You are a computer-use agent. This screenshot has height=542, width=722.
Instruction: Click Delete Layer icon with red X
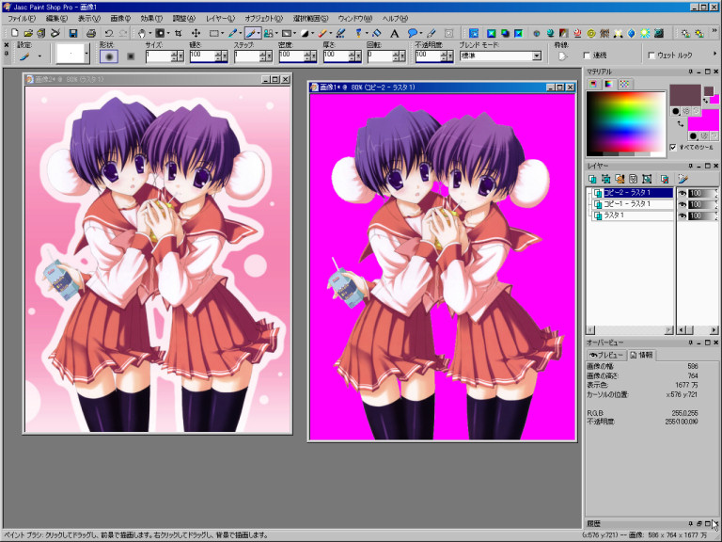click(664, 179)
